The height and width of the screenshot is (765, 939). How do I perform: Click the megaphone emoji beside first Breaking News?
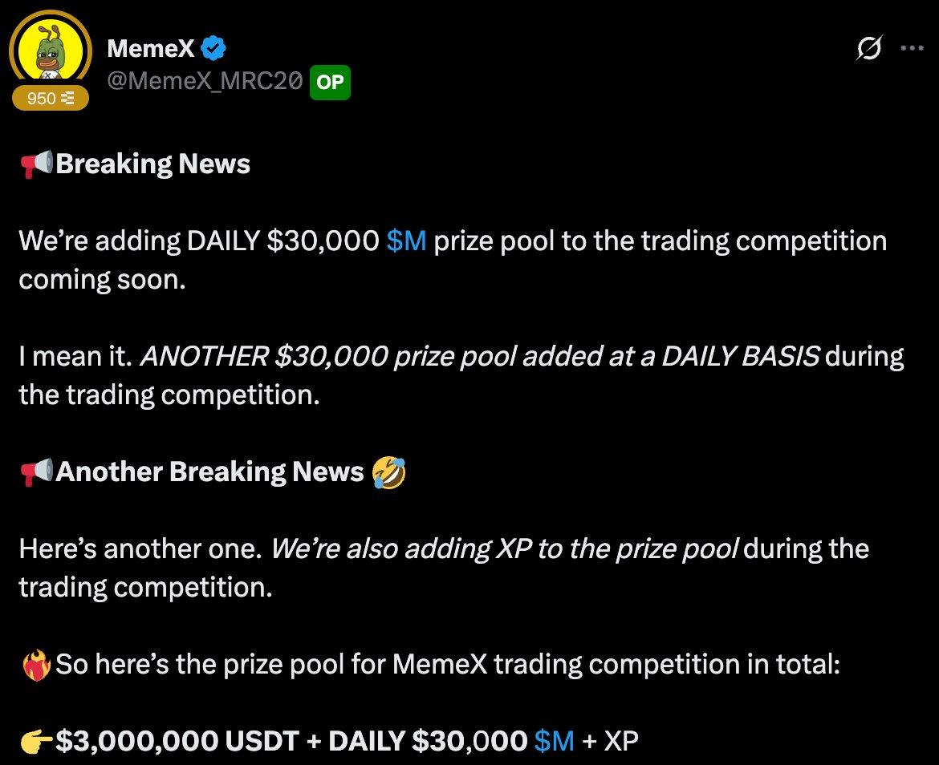(x=37, y=164)
